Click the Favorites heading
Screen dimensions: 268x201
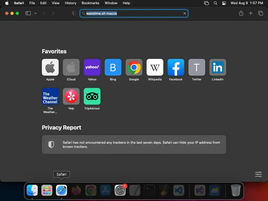point(54,51)
